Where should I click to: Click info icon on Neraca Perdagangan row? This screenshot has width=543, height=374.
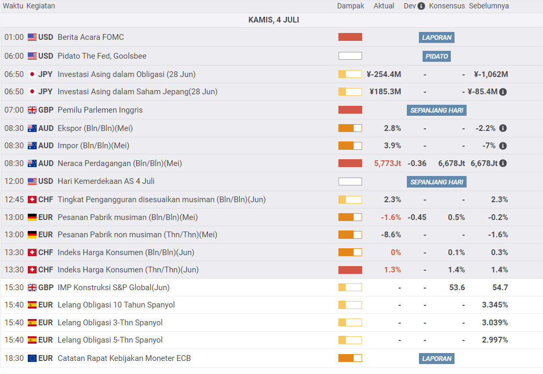point(503,163)
